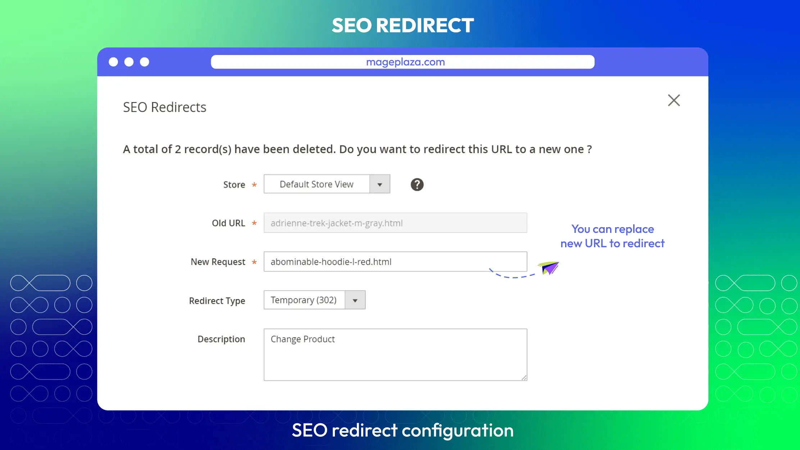Click the disabled Old URL field
The image size is (800, 450).
tap(395, 223)
